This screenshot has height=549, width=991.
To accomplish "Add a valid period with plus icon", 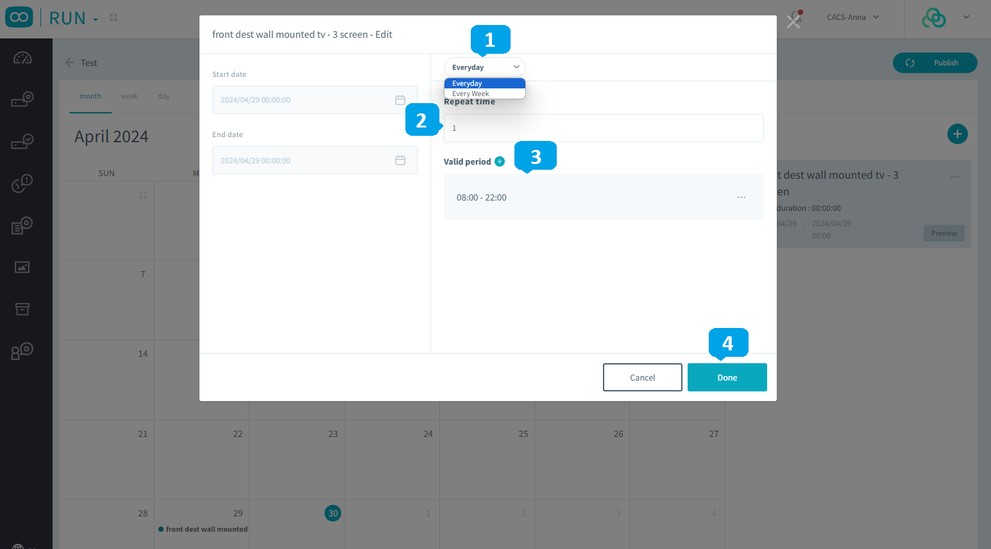I will [500, 161].
